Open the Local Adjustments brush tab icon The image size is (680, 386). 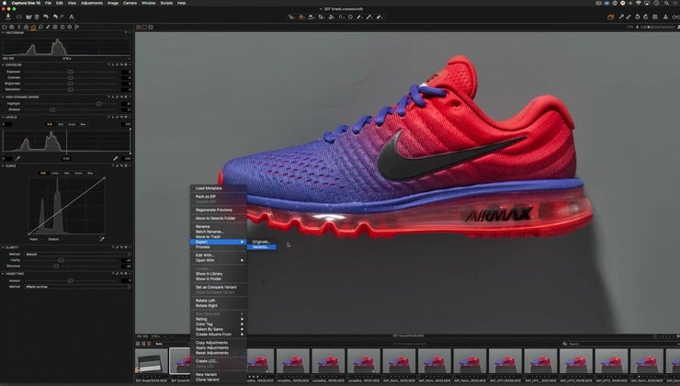[x=48, y=27]
